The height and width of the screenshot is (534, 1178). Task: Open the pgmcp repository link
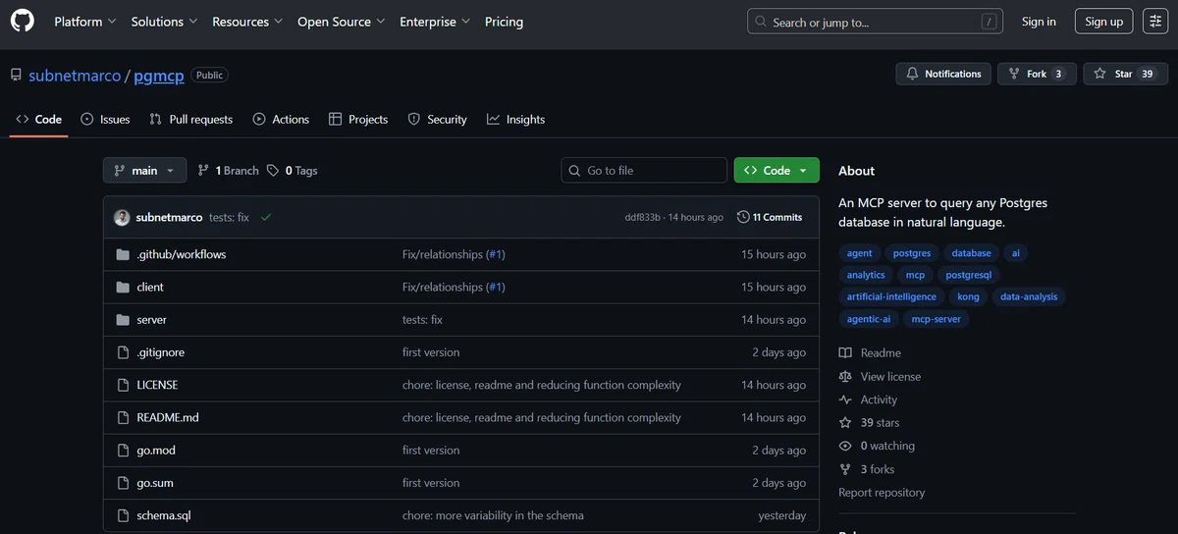(x=158, y=76)
